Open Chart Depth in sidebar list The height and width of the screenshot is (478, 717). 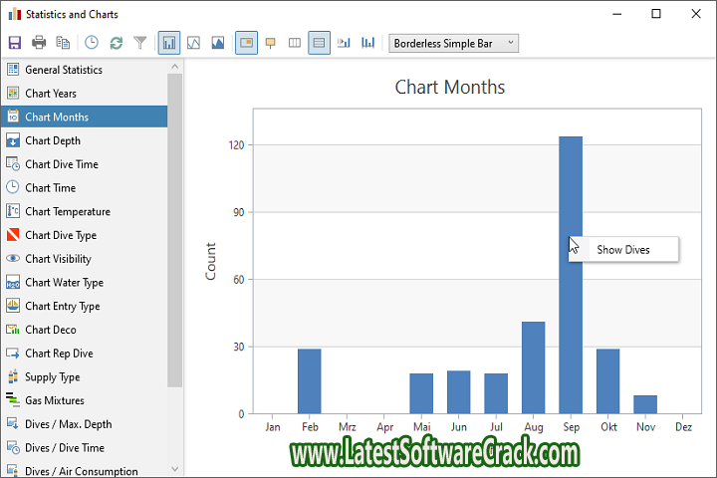tap(53, 140)
